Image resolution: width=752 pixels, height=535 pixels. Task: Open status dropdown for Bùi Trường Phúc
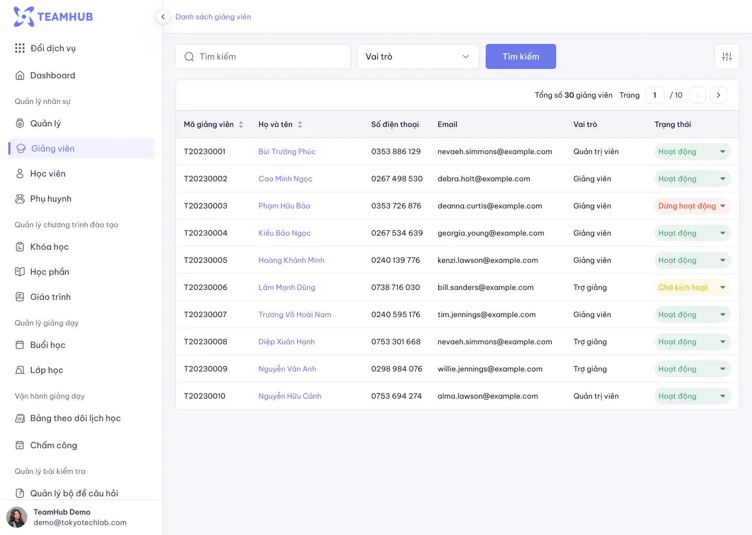pyautogui.click(x=692, y=152)
